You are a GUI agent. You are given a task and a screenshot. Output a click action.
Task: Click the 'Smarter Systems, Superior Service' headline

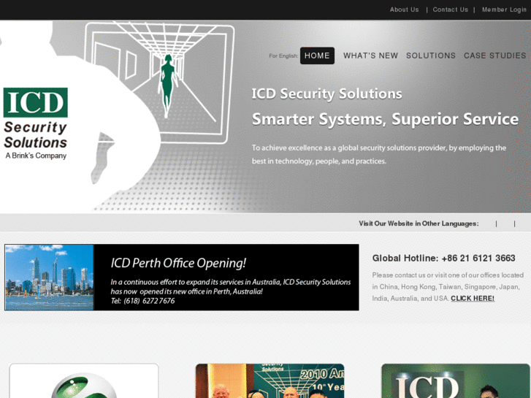tap(385, 119)
